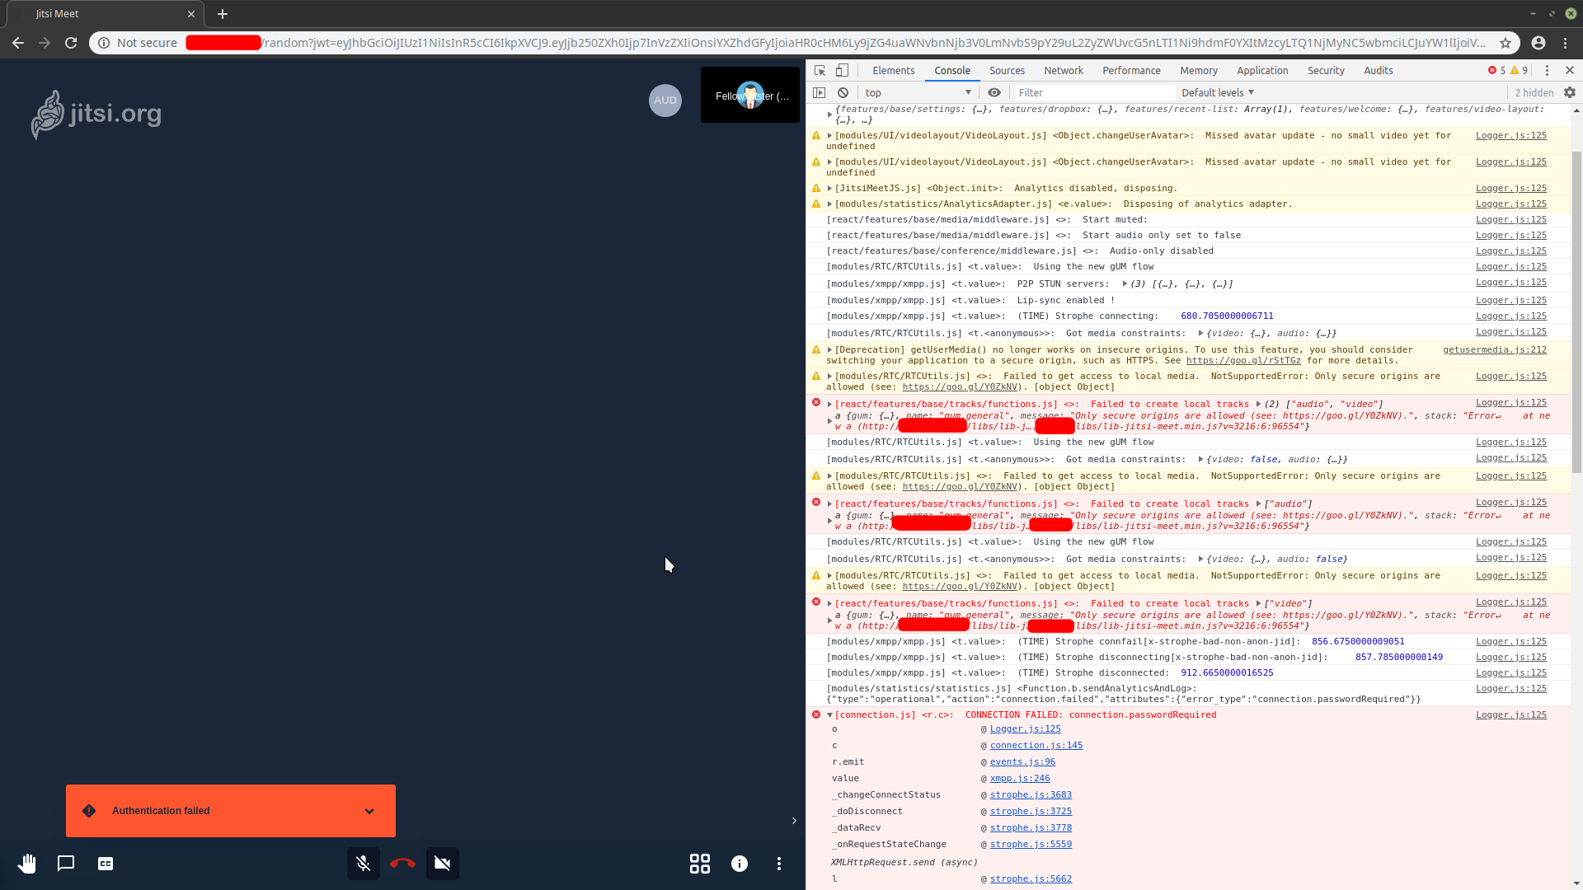1583x890 pixels.
Task: Hang up the call with red phone icon
Action: click(402, 864)
